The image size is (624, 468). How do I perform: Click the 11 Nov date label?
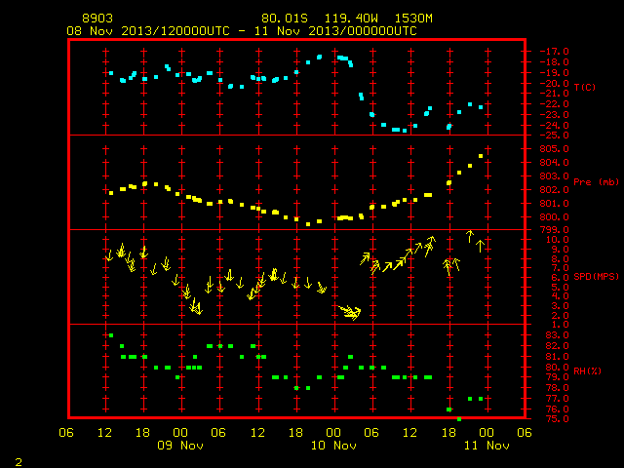click(487, 446)
